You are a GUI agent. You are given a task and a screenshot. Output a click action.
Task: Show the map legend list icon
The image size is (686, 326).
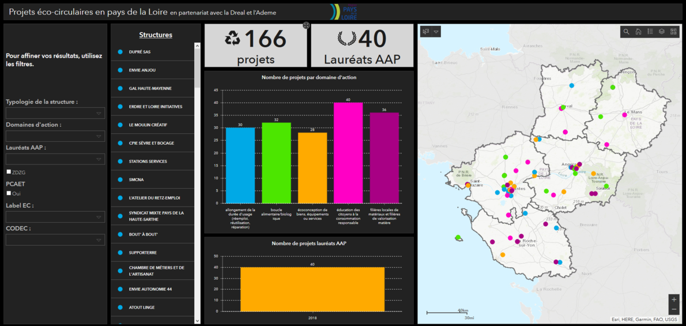click(650, 32)
